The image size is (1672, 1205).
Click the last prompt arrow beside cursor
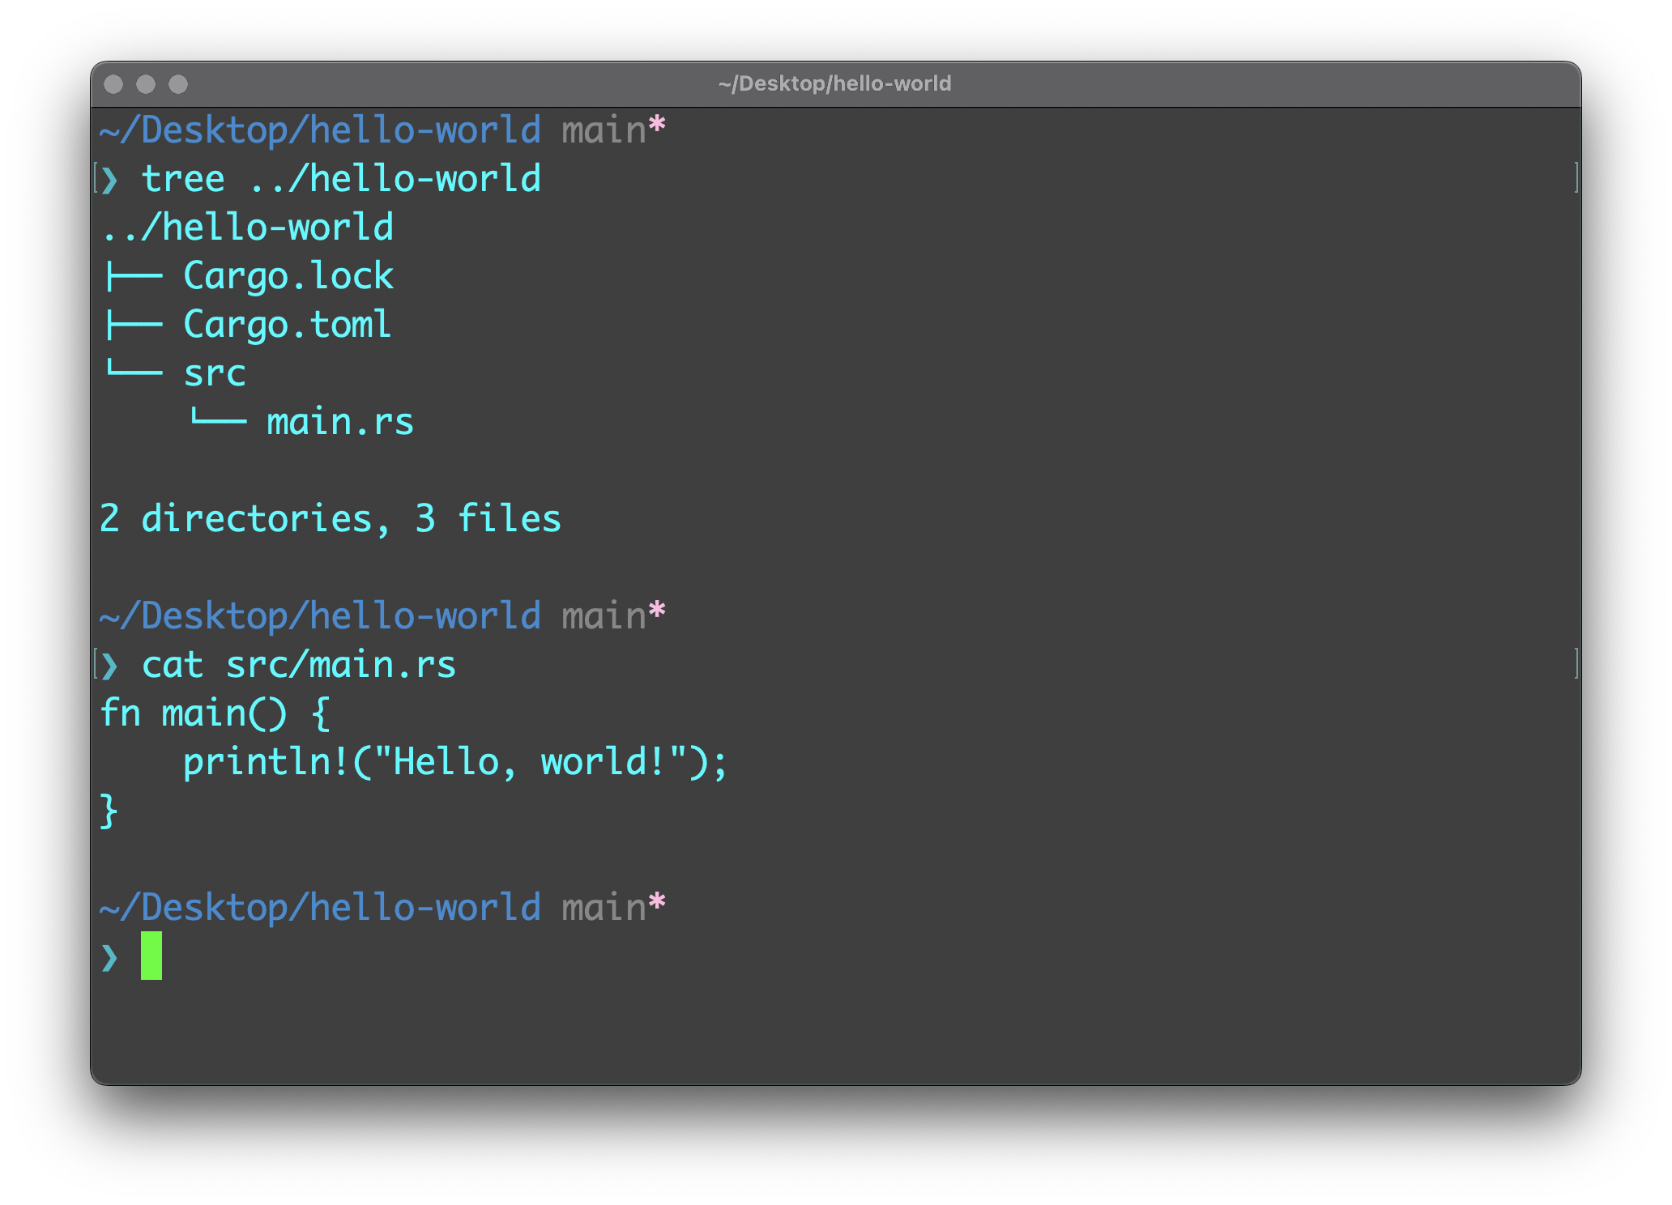(x=110, y=957)
